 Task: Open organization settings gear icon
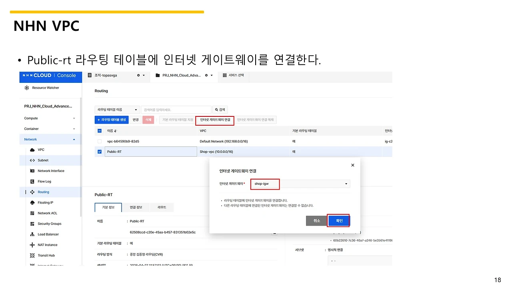tap(138, 75)
